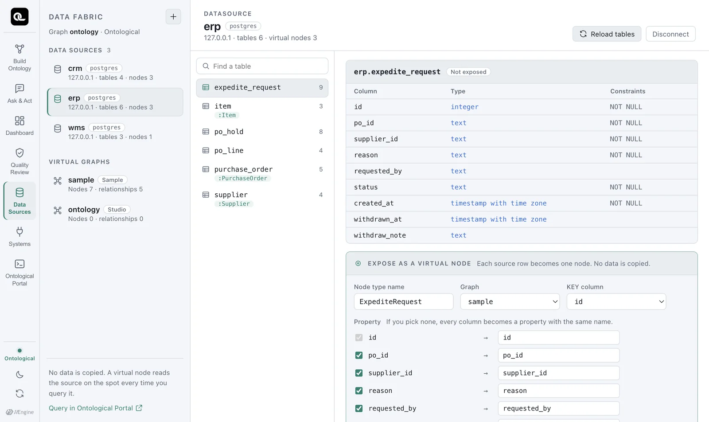709x422 pixels.
Task: Select the po_line table row
Action: [262, 151]
